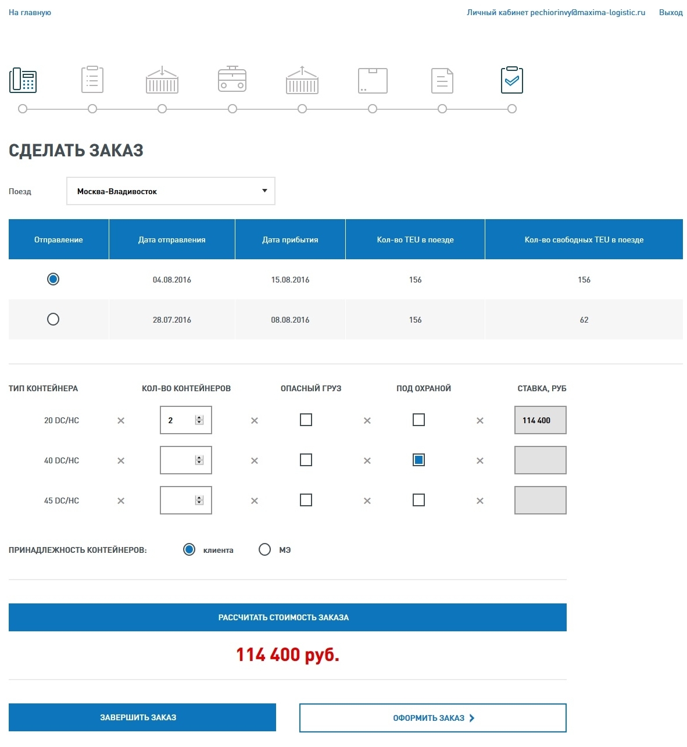Open the train route dropdown Москва-Владивосток
This screenshot has width=687, height=747.
coord(171,191)
